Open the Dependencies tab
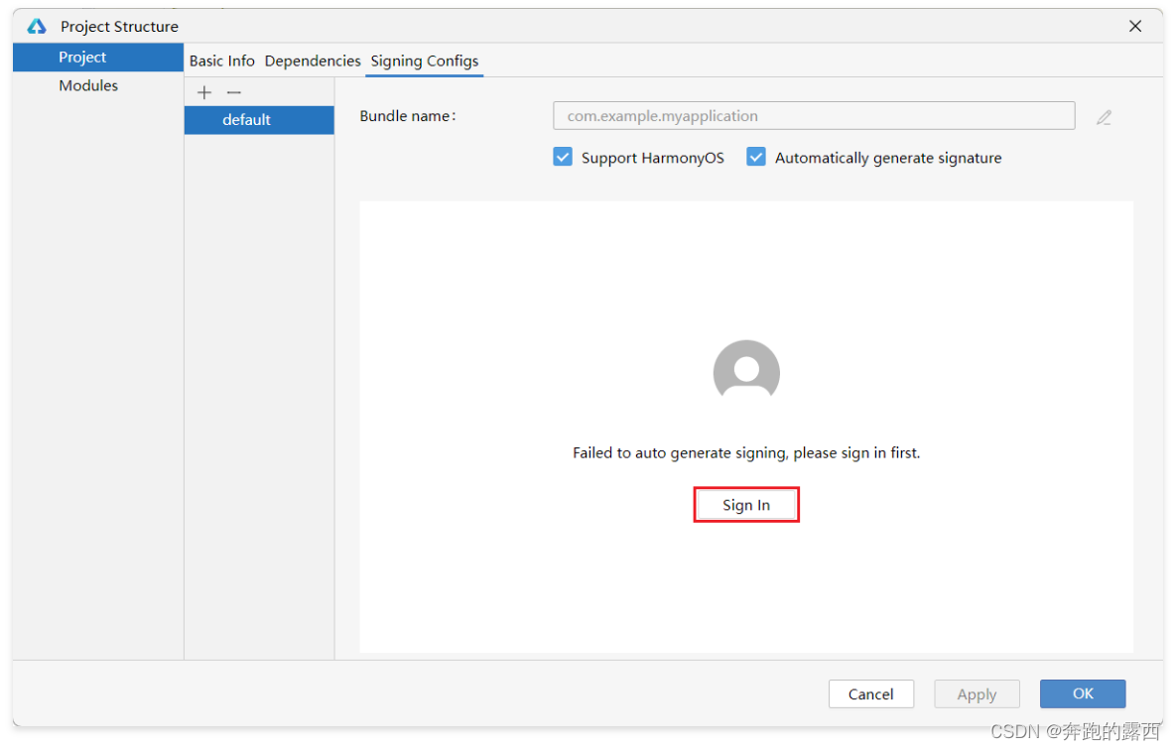1176x750 pixels. tap(312, 61)
